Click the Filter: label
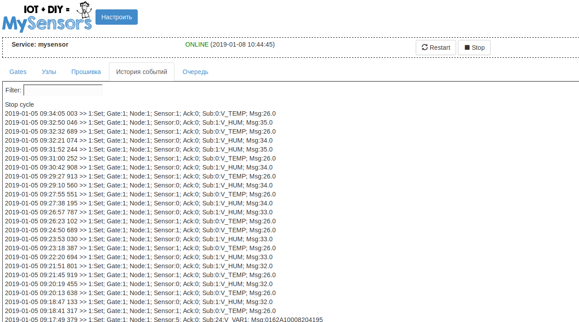This screenshot has width=579, height=322. [x=13, y=90]
